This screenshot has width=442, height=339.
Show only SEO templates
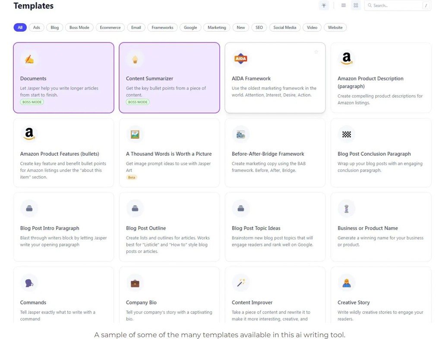coord(259,27)
